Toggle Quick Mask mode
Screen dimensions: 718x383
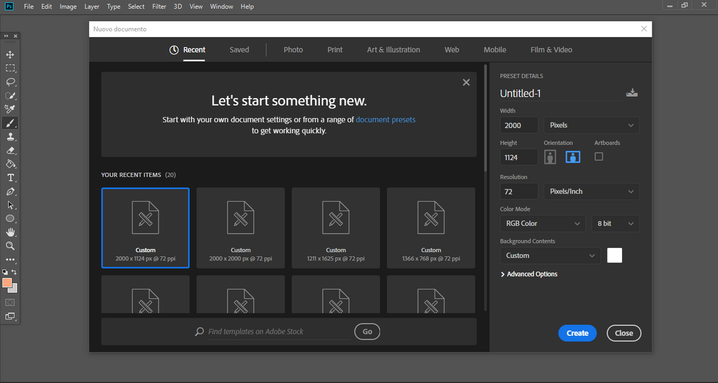click(10, 302)
